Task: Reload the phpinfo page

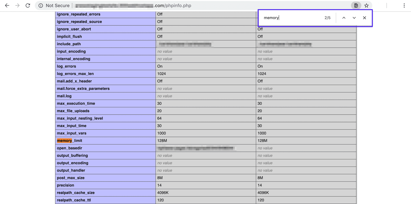Action: point(27,5)
